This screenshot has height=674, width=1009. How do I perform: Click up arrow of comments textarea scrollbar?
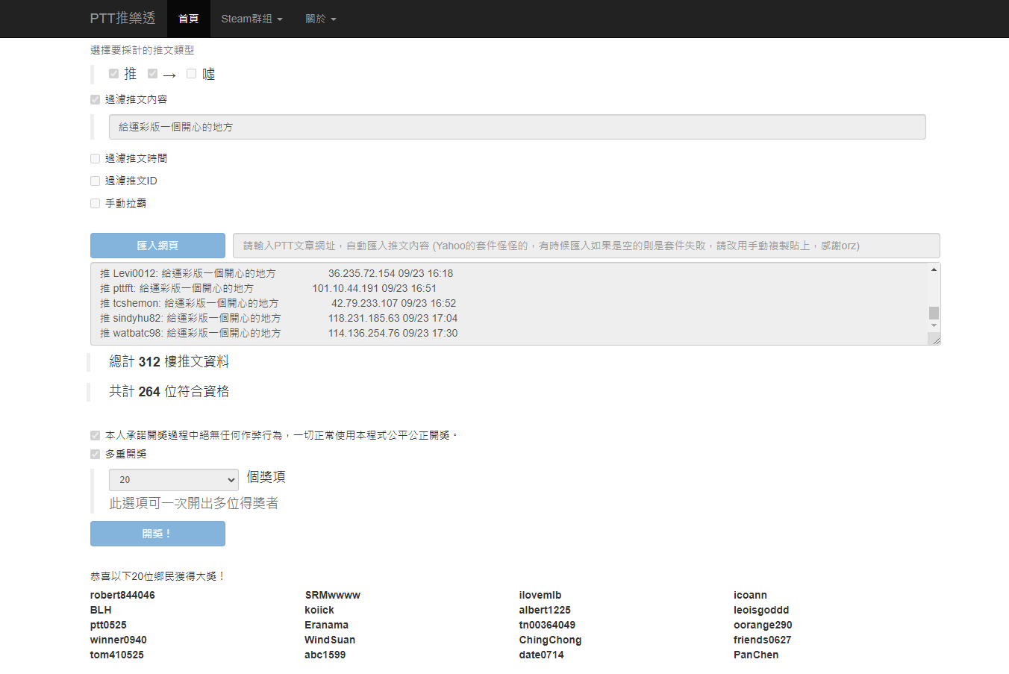coord(934,269)
